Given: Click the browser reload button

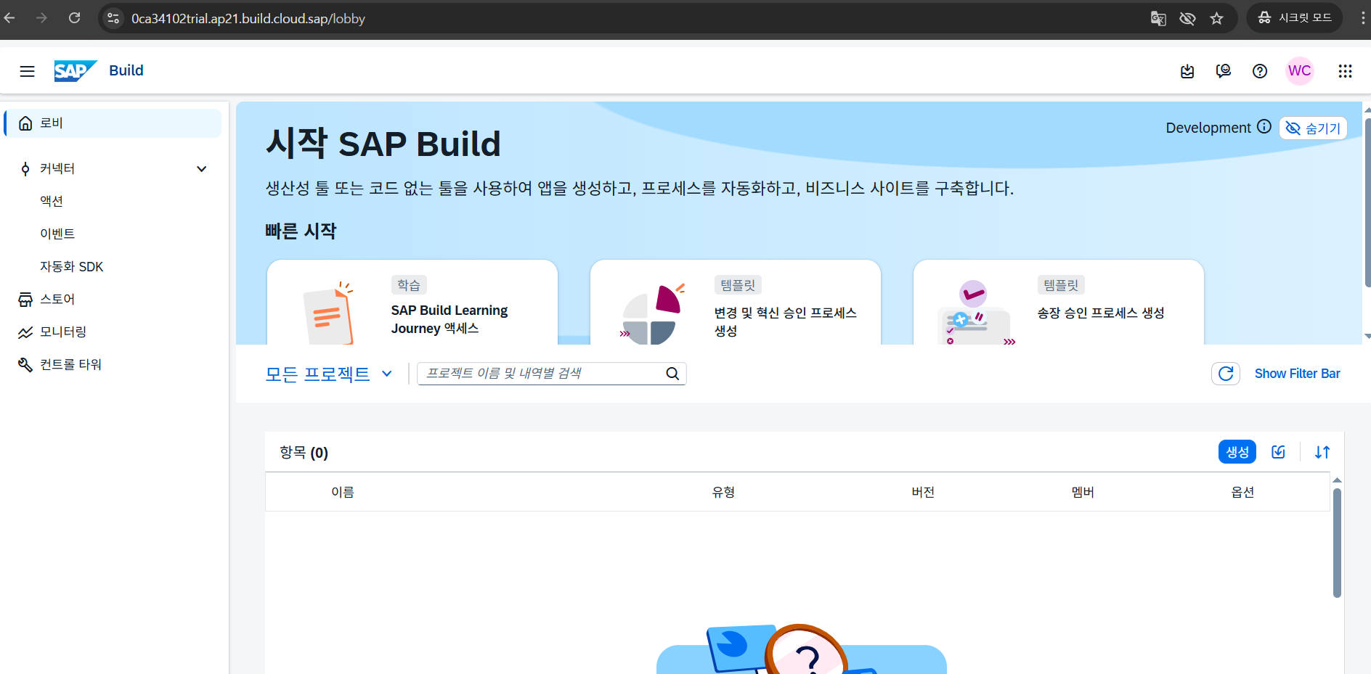Looking at the screenshot, I should pyautogui.click(x=74, y=18).
